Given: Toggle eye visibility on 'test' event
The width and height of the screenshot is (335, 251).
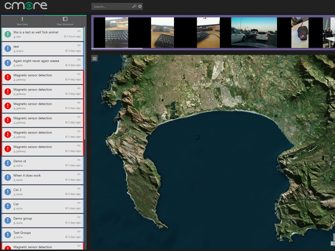Looking at the screenshot, I should [x=79, y=45].
